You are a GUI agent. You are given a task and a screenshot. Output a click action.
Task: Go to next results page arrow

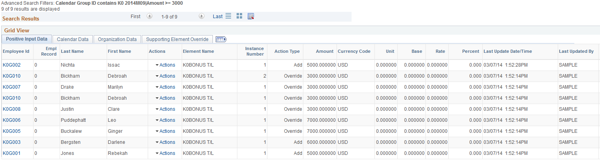[201, 16]
